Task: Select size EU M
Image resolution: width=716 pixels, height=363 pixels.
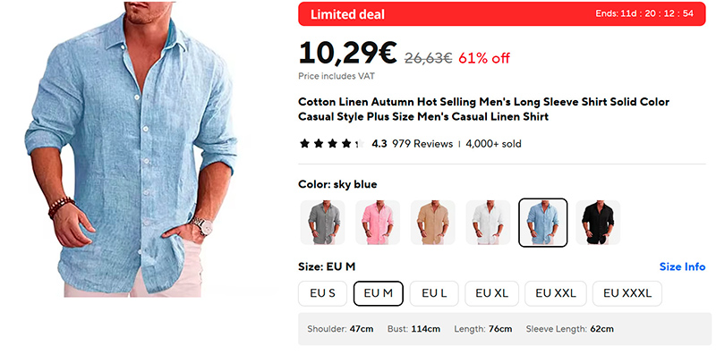Action: point(378,293)
